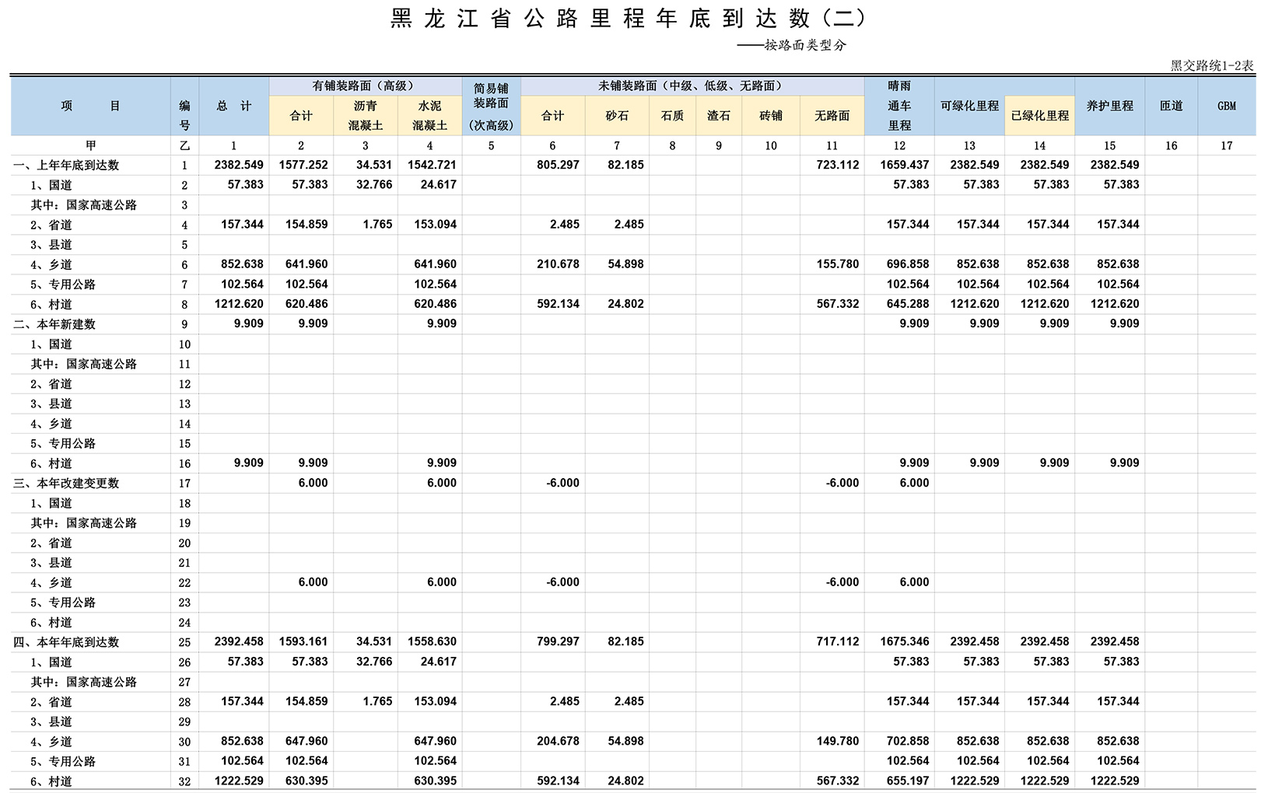Click value 645.288 in row 8
Viewport: 1268px width, 793px height.
tap(908, 304)
